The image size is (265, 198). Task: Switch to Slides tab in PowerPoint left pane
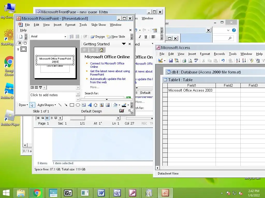point(25,43)
